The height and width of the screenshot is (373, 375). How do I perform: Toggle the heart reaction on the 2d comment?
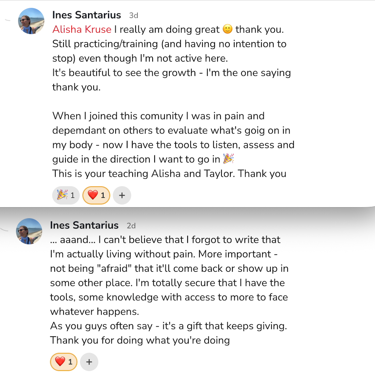coord(64,362)
